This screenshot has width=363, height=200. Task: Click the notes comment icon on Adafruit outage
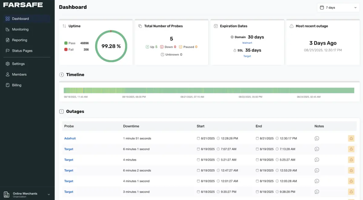tap(317, 138)
